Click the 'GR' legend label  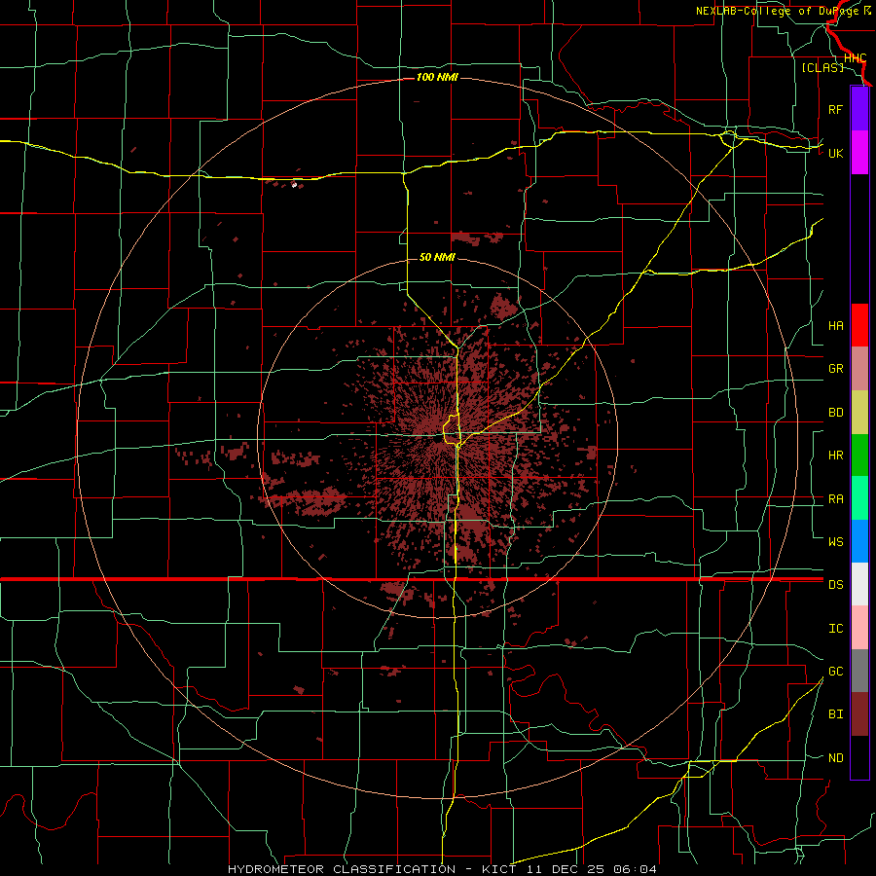click(x=835, y=369)
